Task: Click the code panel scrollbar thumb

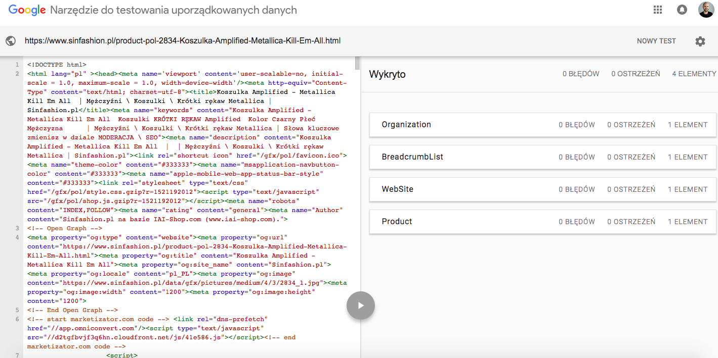Action: tap(357, 64)
